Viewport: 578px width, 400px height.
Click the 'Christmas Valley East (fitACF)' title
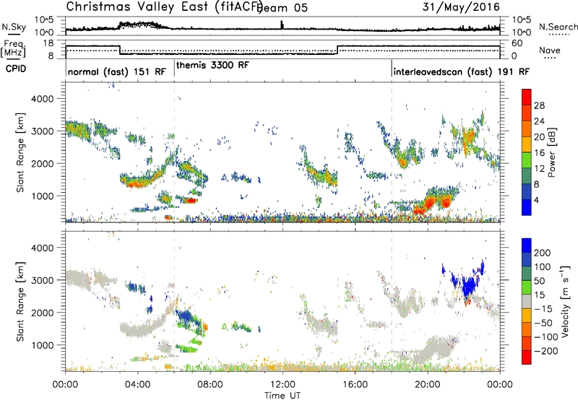pos(165,6)
